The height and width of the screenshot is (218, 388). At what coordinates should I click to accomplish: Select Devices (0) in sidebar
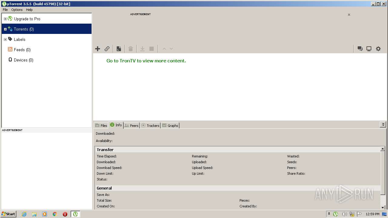(24, 60)
